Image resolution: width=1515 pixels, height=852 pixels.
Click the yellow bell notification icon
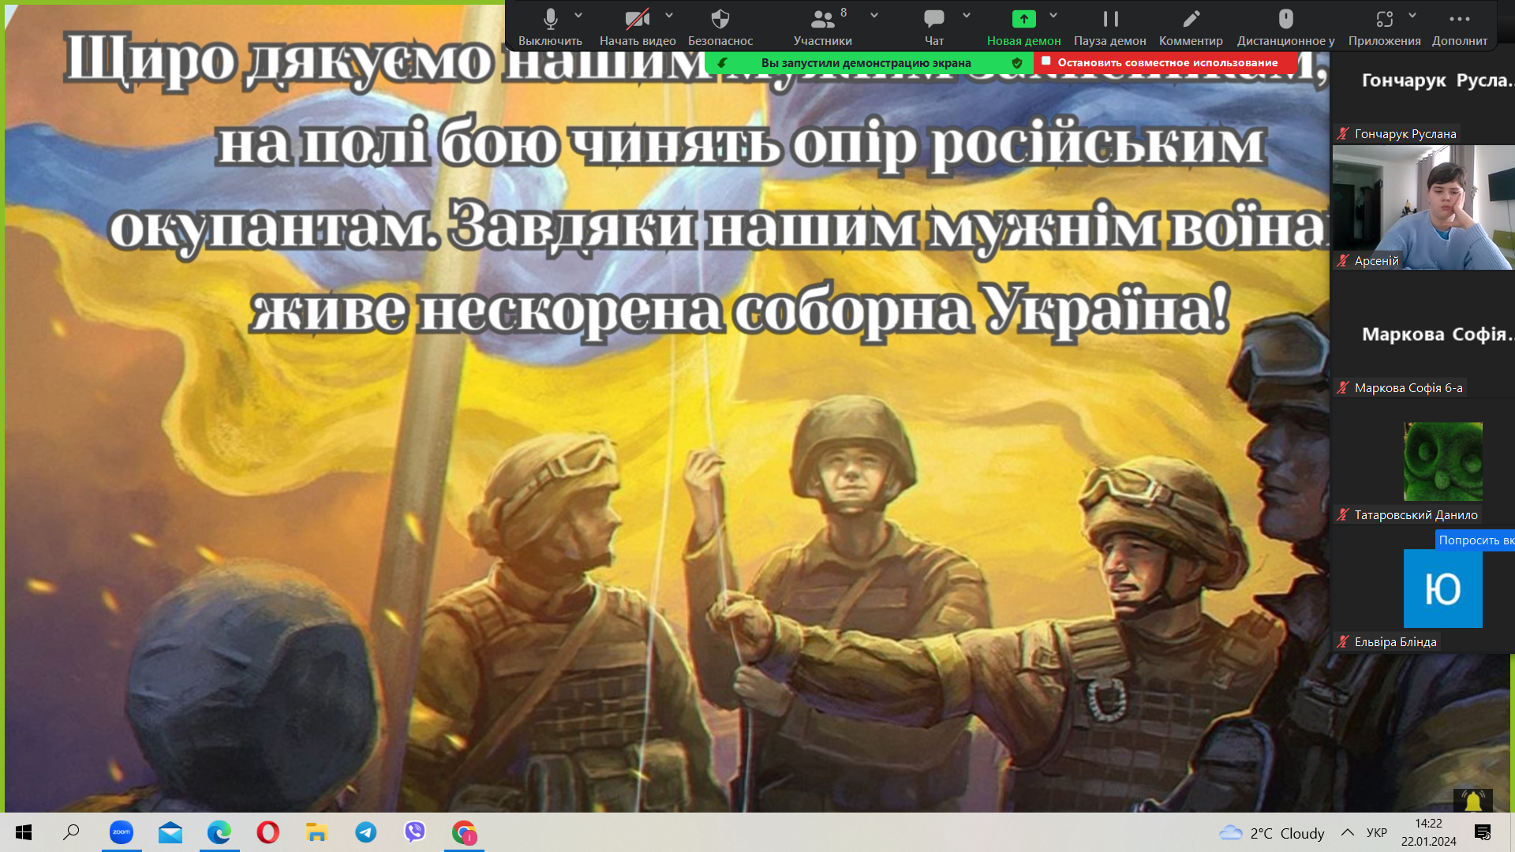click(x=1473, y=801)
